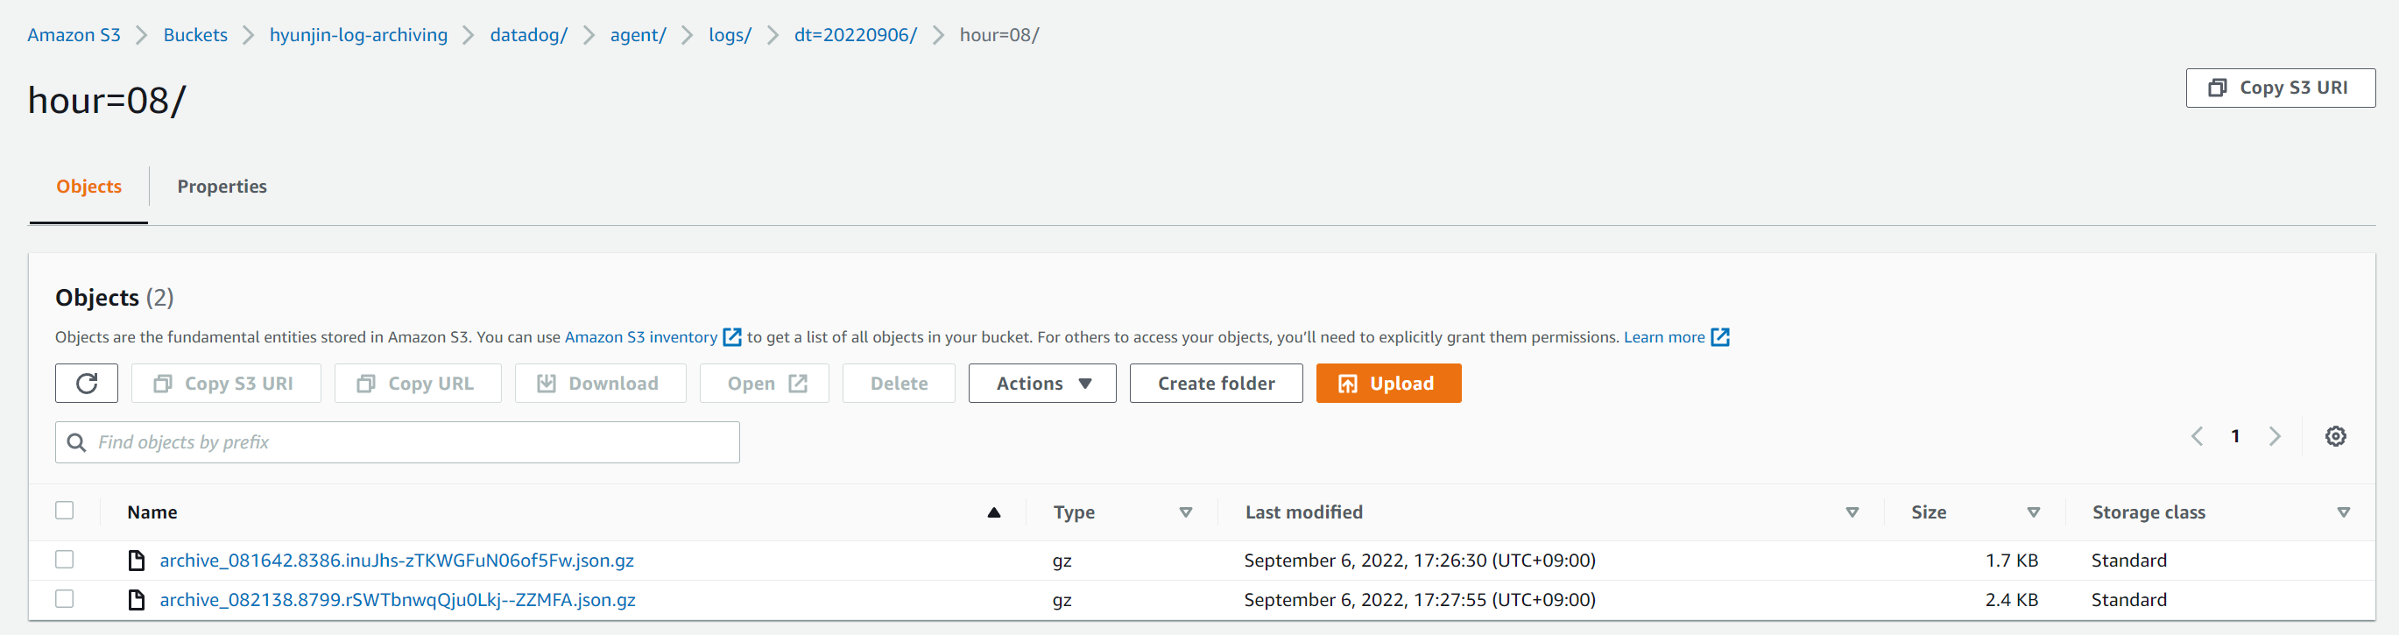Go to previous page arrow
The width and height of the screenshot is (2399, 635).
click(x=2197, y=437)
